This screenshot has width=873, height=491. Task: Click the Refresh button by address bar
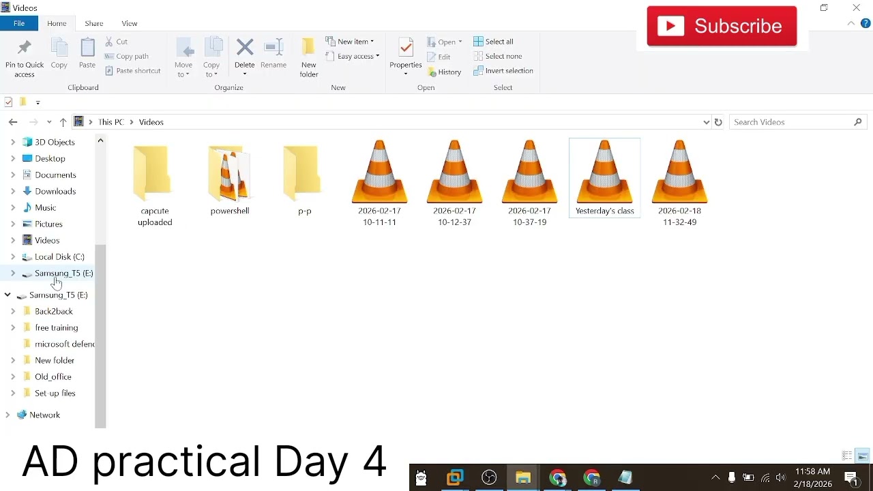(718, 122)
